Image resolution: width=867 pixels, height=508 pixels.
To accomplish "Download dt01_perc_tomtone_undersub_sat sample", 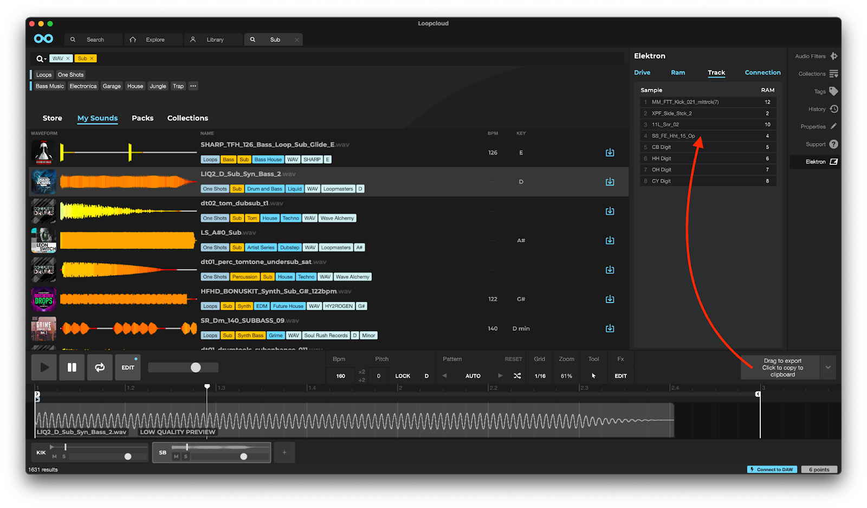I will tap(610, 269).
